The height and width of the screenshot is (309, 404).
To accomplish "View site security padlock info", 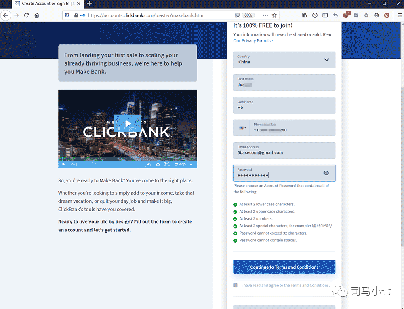I will pyautogui.click(x=76, y=15).
